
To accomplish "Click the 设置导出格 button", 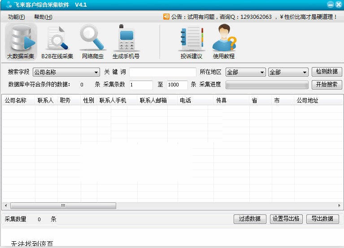I will click(x=286, y=218).
